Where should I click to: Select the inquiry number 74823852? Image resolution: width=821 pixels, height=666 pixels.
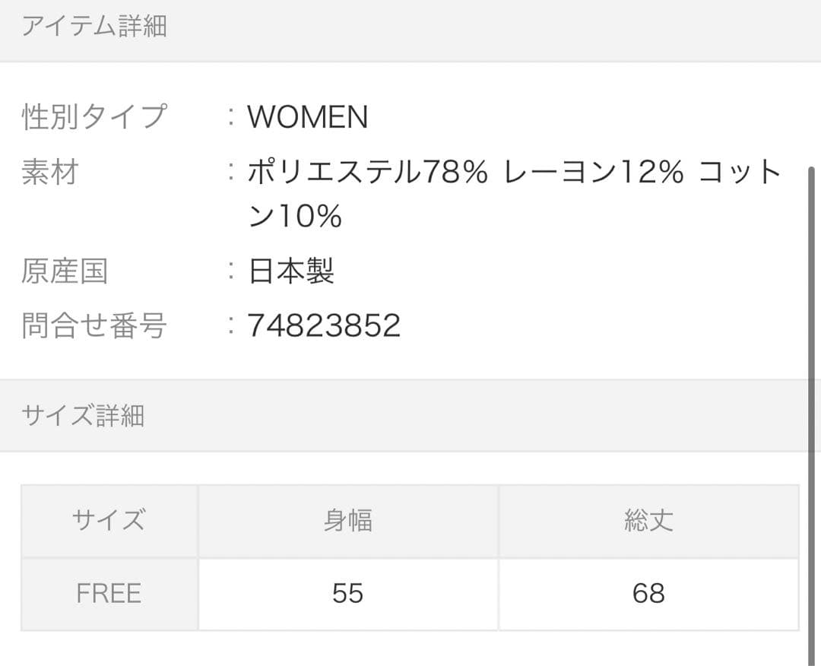click(324, 325)
